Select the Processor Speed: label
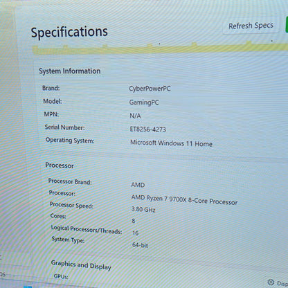288x288 pixels. (71, 205)
